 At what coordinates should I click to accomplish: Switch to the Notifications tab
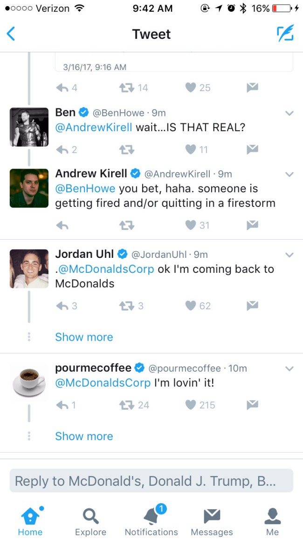click(151, 520)
